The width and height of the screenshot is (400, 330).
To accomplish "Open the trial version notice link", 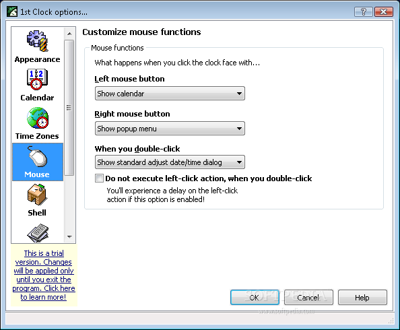I will [44, 275].
